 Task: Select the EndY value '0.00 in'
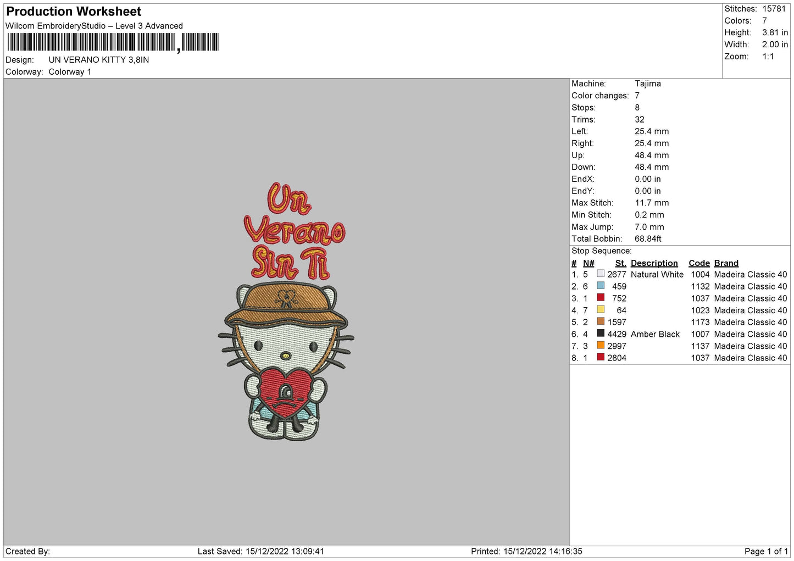click(648, 191)
